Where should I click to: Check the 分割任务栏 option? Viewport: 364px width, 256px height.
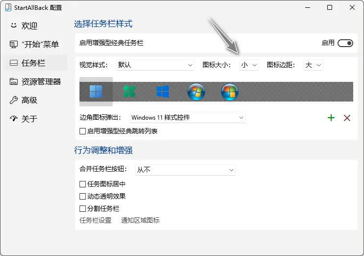(x=82, y=208)
